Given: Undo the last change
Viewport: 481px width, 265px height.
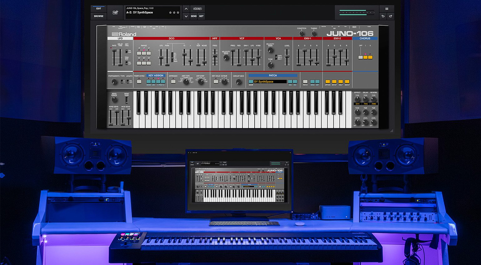Looking at the screenshot, I should pos(383,16).
